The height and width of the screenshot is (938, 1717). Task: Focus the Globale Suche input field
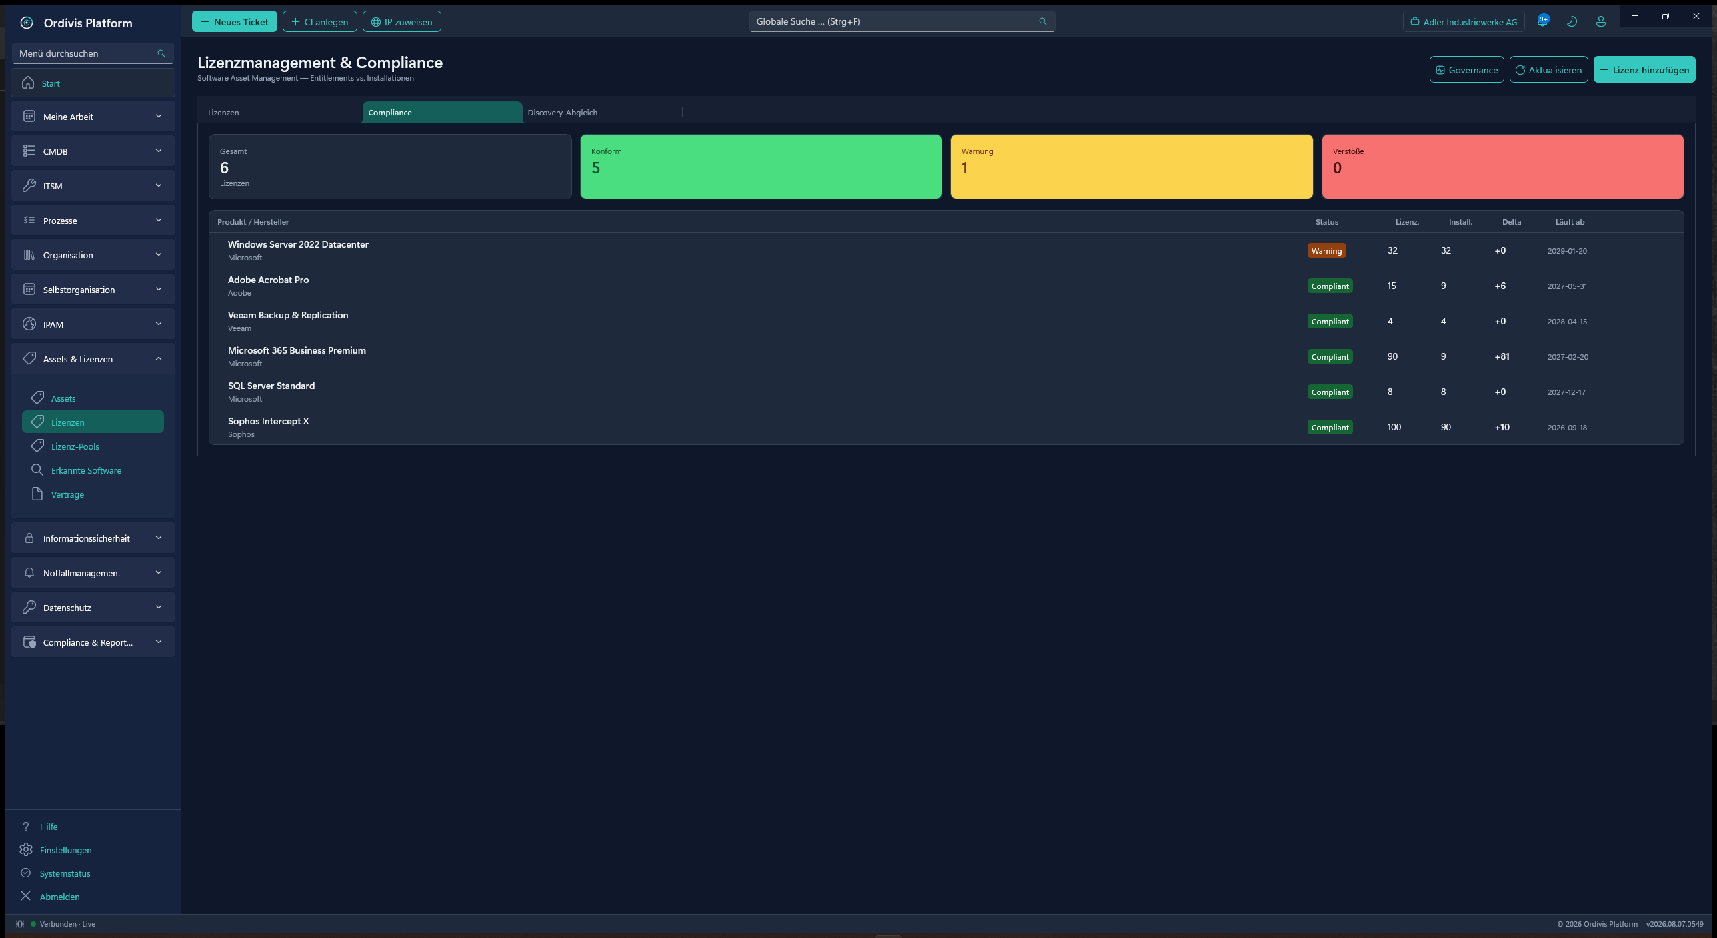pyautogui.click(x=902, y=21)
